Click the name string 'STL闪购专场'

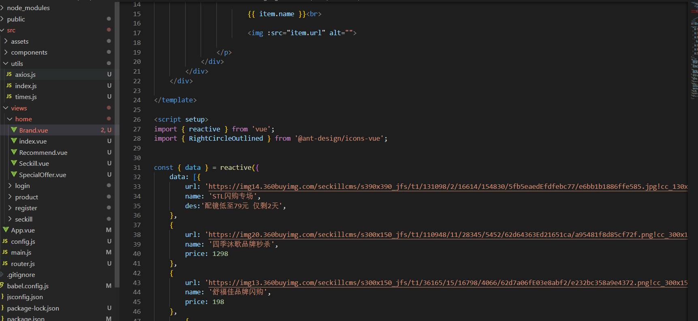[233, 196]
